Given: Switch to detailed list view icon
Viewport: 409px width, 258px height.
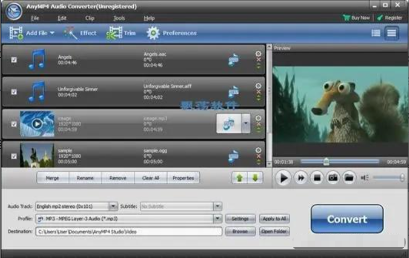Looking at the screenshot, I should click(x=376, y=33).
